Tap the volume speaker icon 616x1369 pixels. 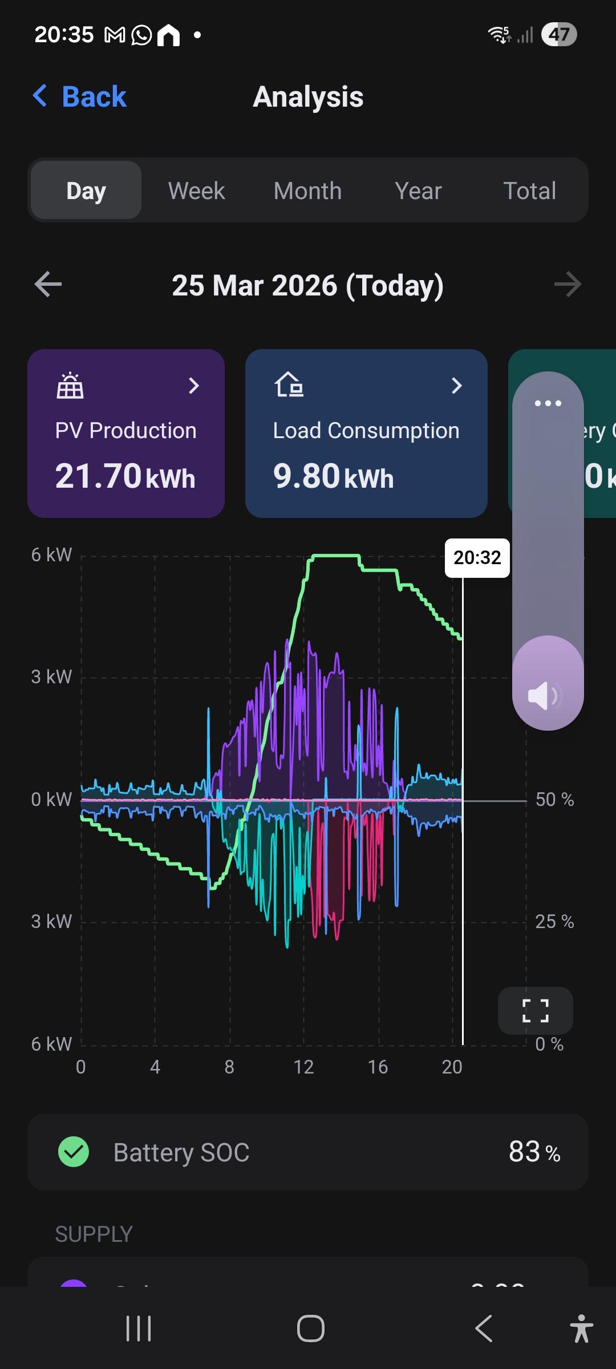545,695
